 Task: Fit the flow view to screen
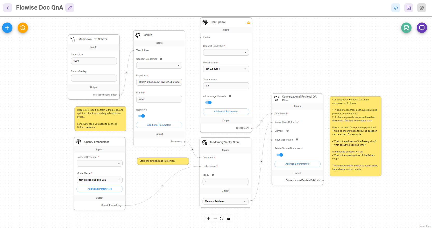coord(222,218)
